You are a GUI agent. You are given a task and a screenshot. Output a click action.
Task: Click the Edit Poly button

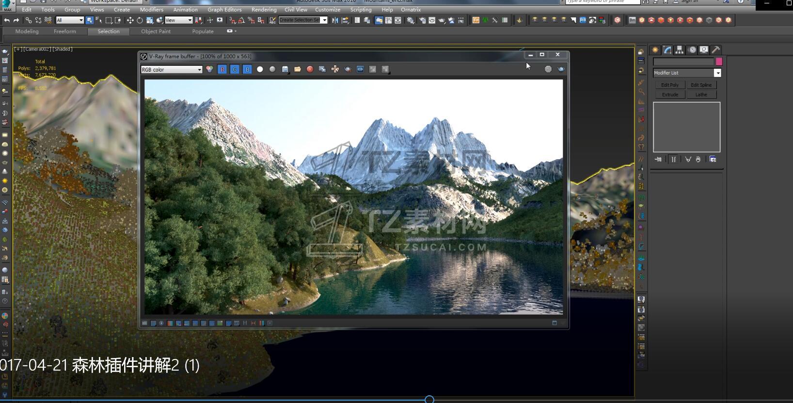(x=670, y=85)
